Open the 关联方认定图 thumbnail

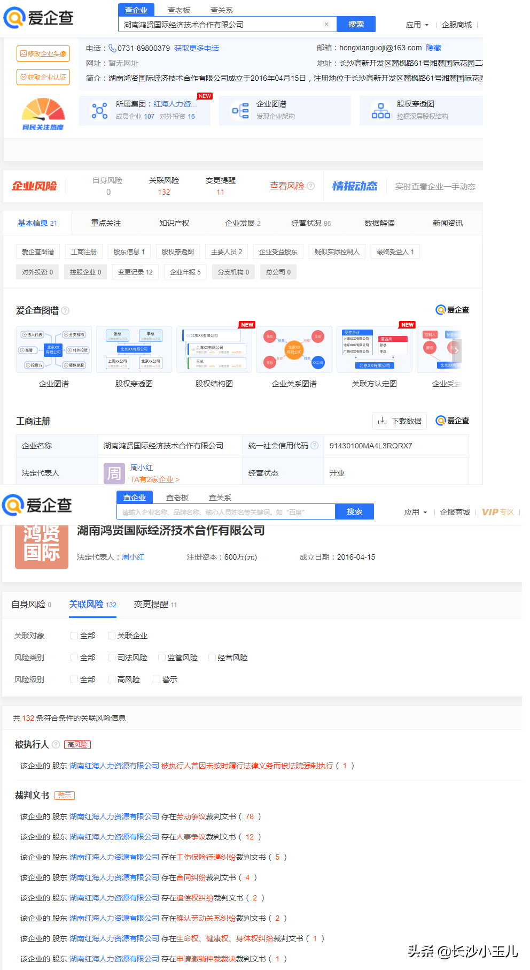pyautogui.click(x=375, y=350)
